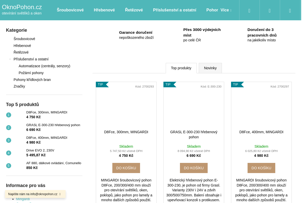
Task: Open Automatizace (centrály, senzory) subcategory
Action: click(44, 66)
